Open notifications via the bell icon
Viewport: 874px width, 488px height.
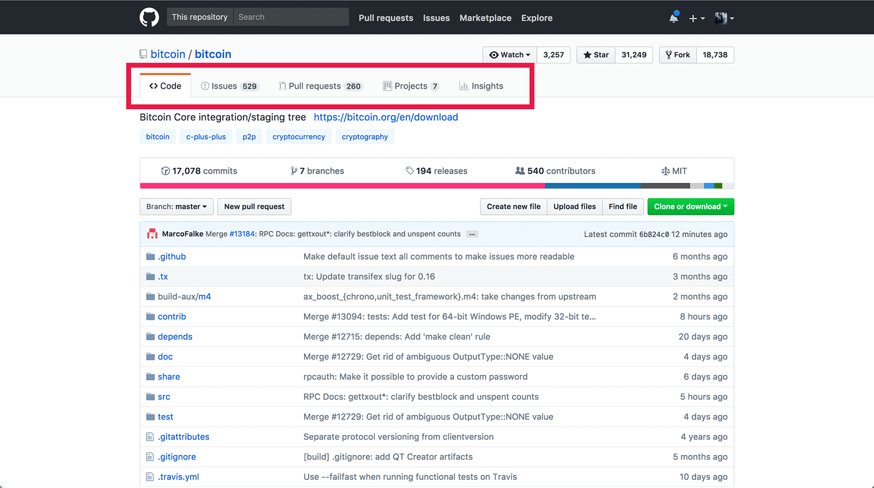[673, 18]
